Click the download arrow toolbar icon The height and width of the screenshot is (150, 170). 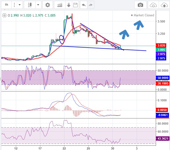[x=69, y=5]
